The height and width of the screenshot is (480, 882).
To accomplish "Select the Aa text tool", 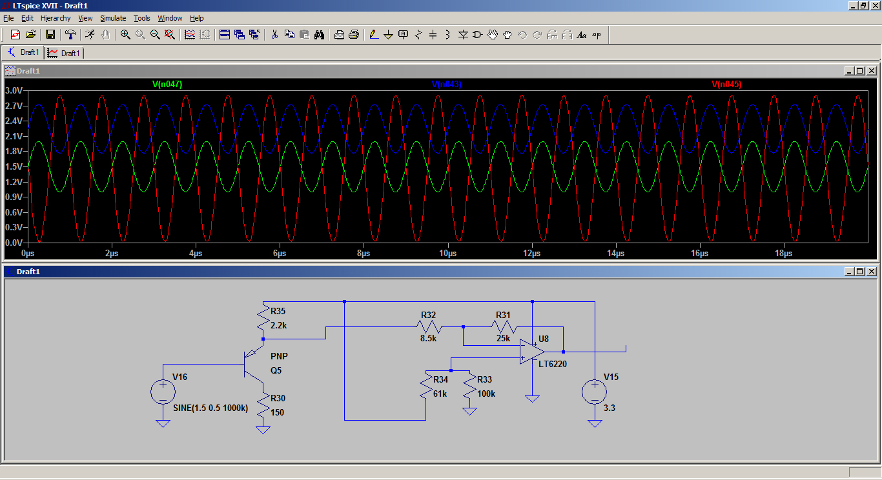I will 582,34.
